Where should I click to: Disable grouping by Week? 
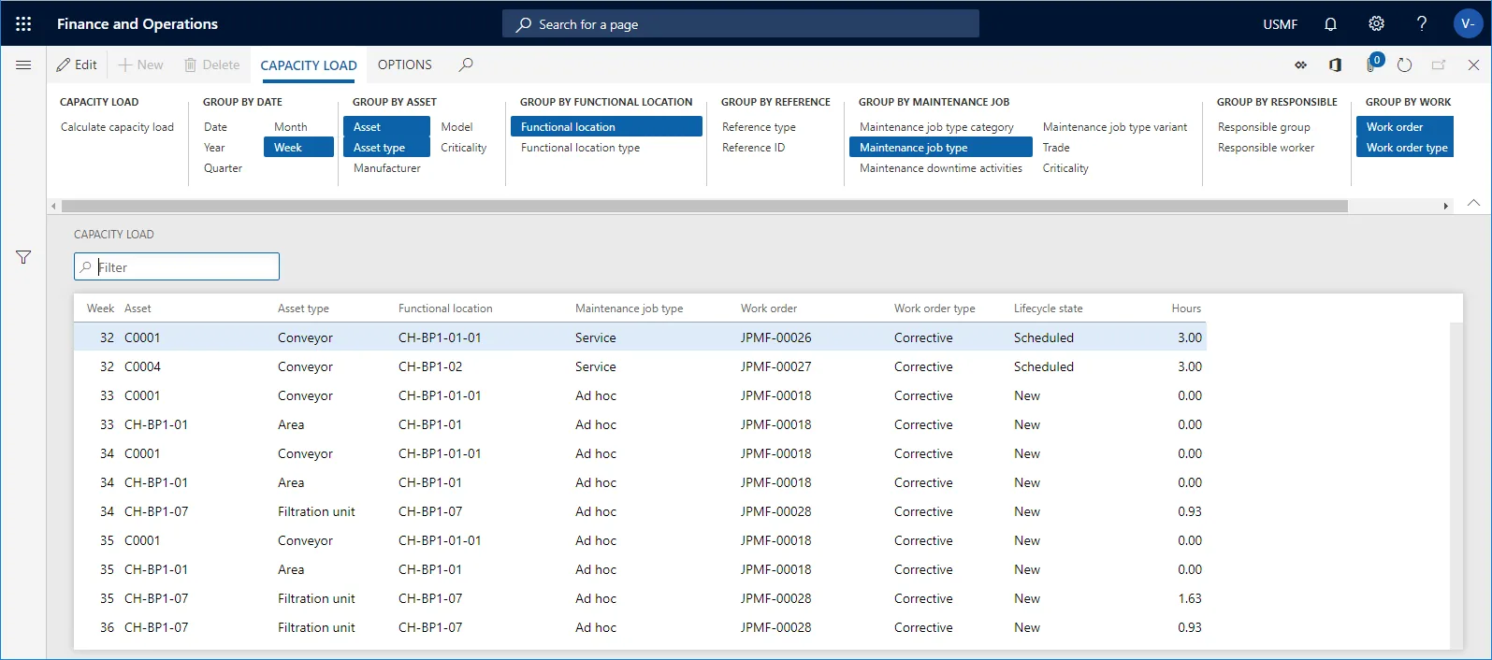pyautogui.click(x=298, y=148)
